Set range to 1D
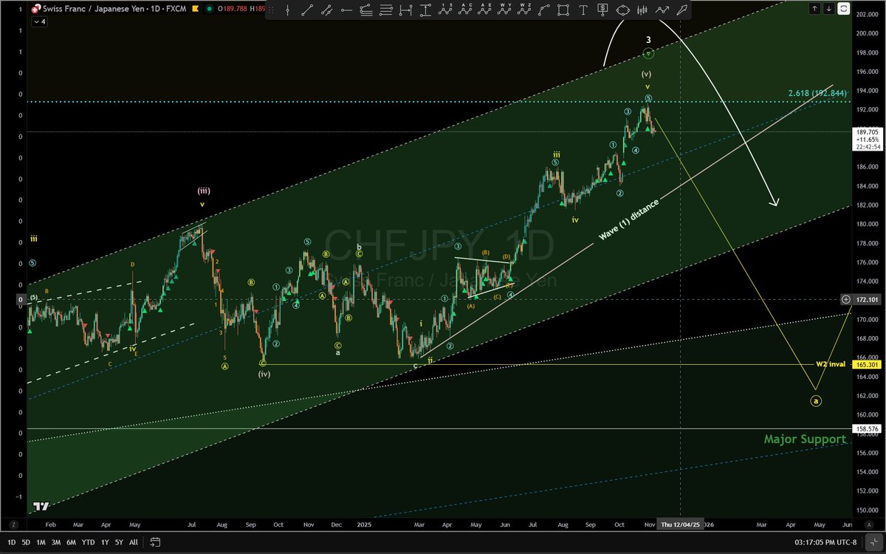Screen dimensions: 886x554 (x=13, y=542)
